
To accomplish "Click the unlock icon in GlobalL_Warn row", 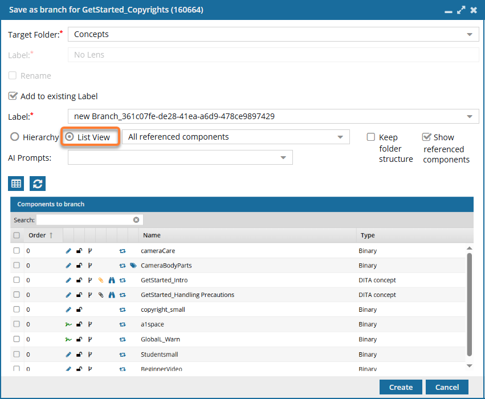I will (x=79, y=339).
